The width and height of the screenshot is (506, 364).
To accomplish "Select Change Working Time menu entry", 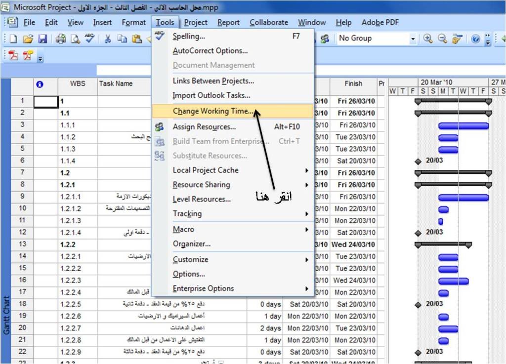I will point(232,111).
